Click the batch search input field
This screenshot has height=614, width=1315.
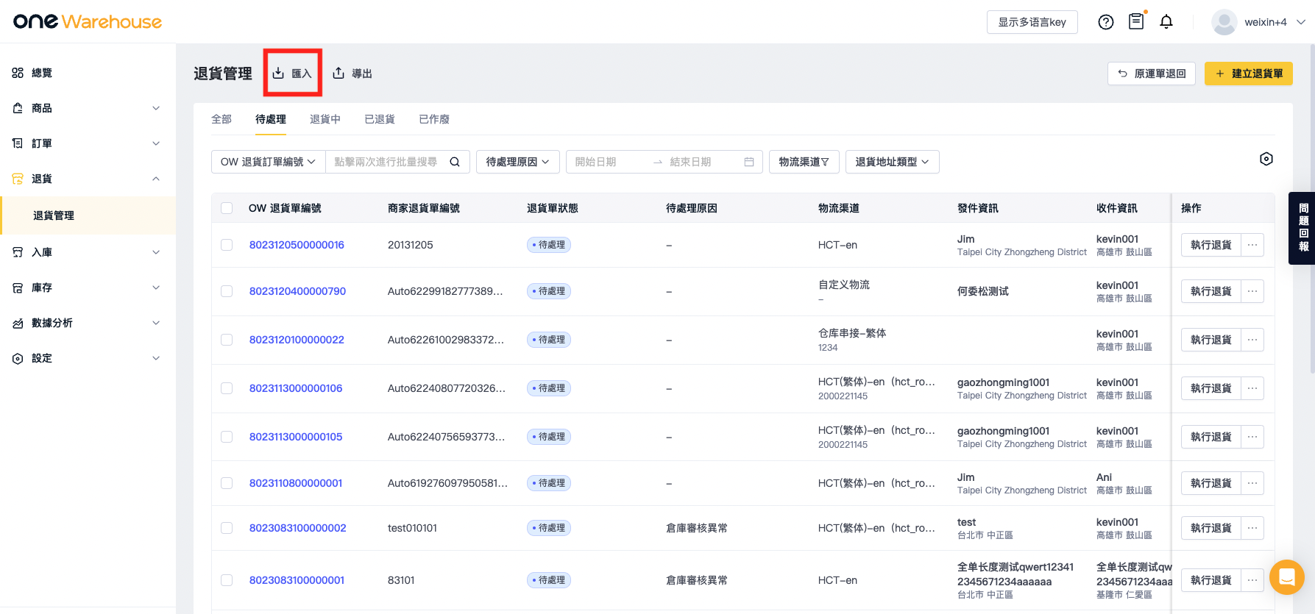(x=386, y=162)
